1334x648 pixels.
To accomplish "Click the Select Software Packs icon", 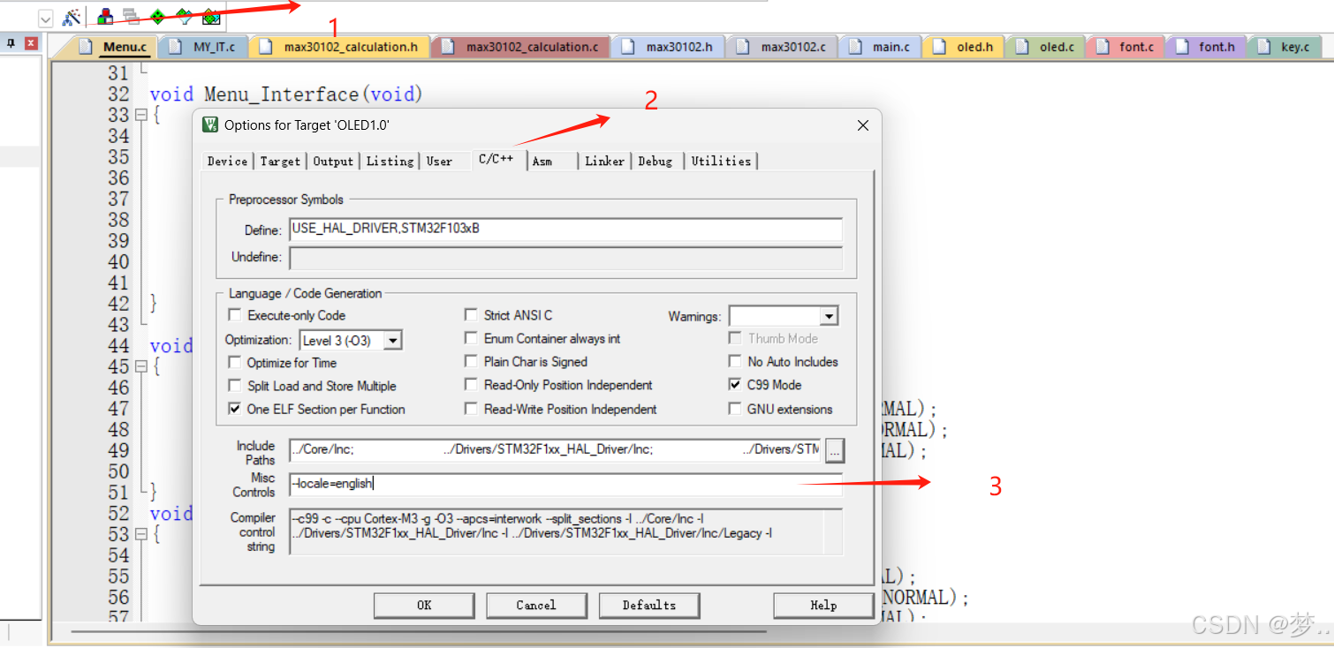I will point(184,16).
